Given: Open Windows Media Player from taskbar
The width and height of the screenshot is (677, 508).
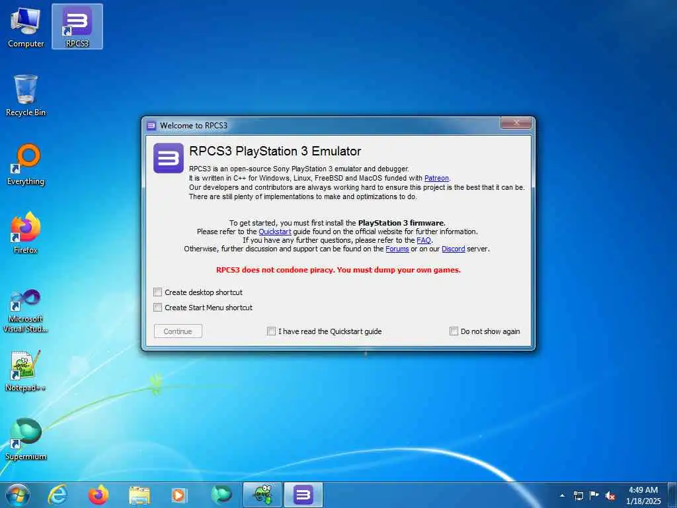Looking at the screenshot, I should click(179, 495).
